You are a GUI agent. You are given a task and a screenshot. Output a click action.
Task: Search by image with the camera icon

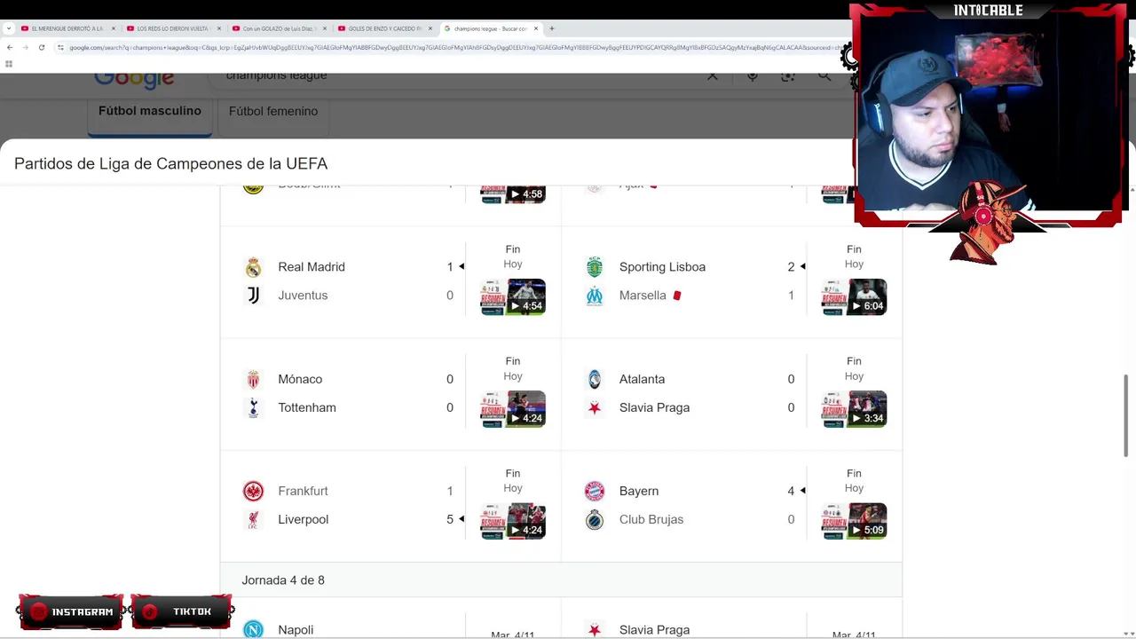[788, 76]
